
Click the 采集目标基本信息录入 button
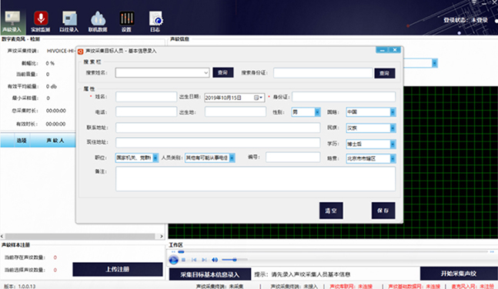(209, 274)
